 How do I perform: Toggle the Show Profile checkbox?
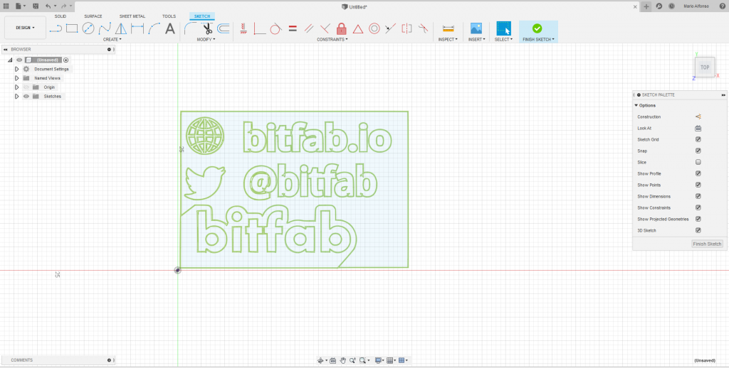tap(698, 173)
